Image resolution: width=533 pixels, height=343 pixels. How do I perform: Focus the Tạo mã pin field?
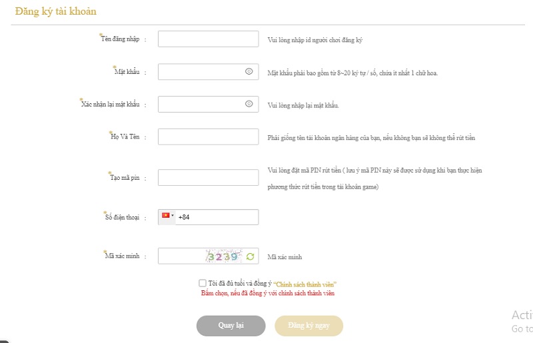click(208, 177)
